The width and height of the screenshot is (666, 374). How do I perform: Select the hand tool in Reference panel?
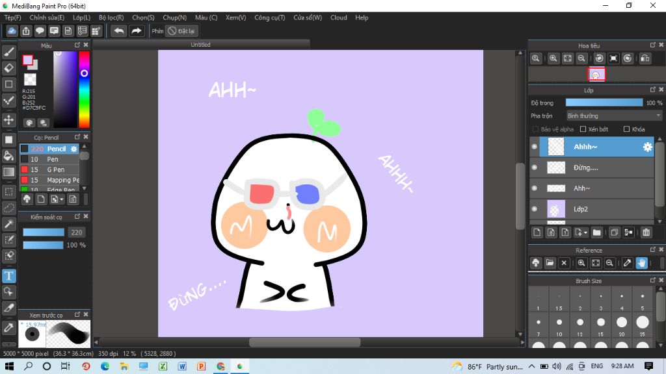(x=641, y=263)
